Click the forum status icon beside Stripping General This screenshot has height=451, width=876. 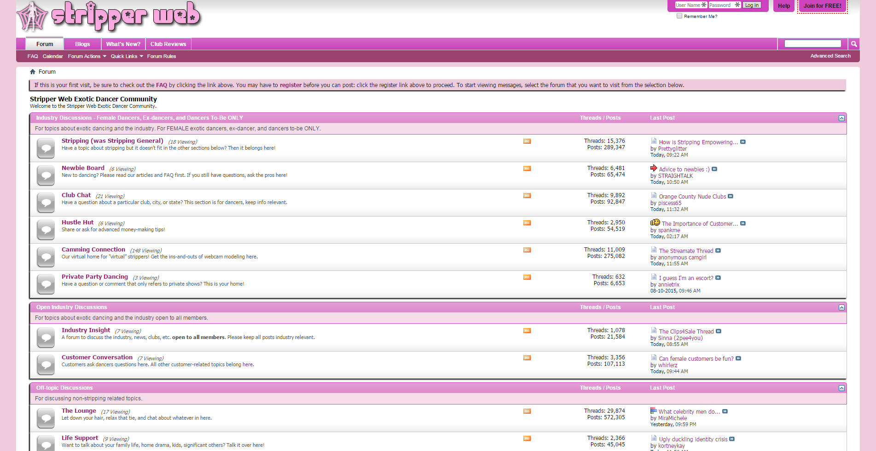click(46, 148)
